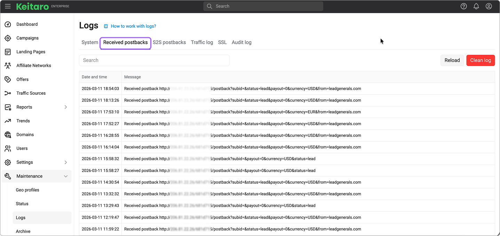Expand the Settings submenu chevron
Viewport: 500px width, 236px height.
click(66, 162)
